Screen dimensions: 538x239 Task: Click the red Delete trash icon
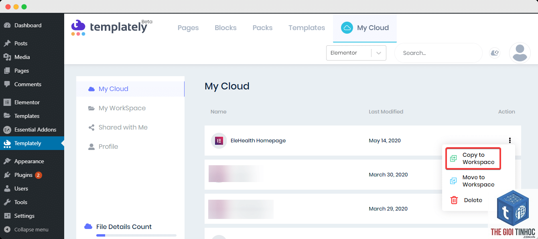click(454, 200)
